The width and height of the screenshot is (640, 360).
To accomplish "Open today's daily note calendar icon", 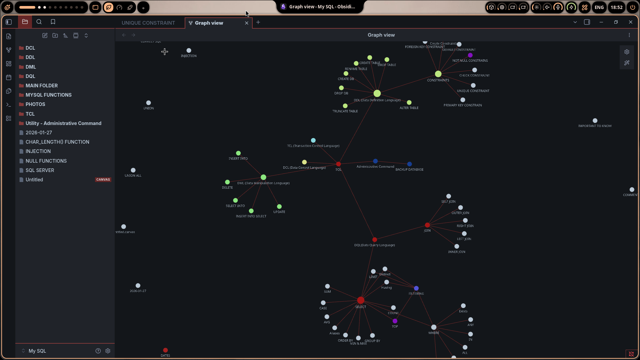I will (x=9, y=77).
